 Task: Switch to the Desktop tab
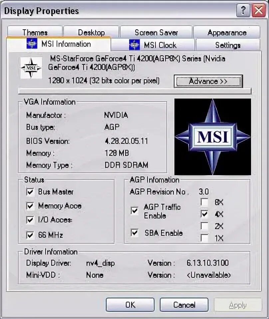pos(91,32)
